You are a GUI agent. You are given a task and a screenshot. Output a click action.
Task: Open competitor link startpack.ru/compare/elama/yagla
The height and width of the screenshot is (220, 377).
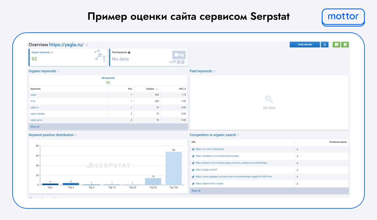pos(217,156)
